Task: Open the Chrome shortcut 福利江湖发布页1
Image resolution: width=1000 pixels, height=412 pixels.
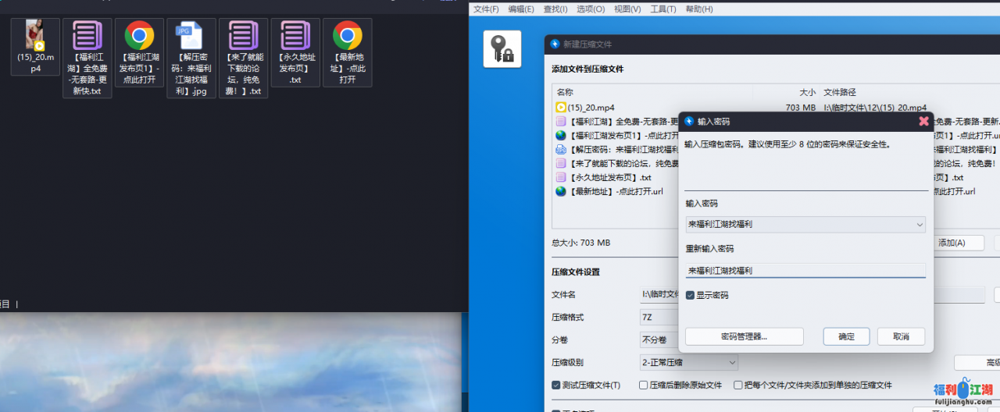Action: 139,36
